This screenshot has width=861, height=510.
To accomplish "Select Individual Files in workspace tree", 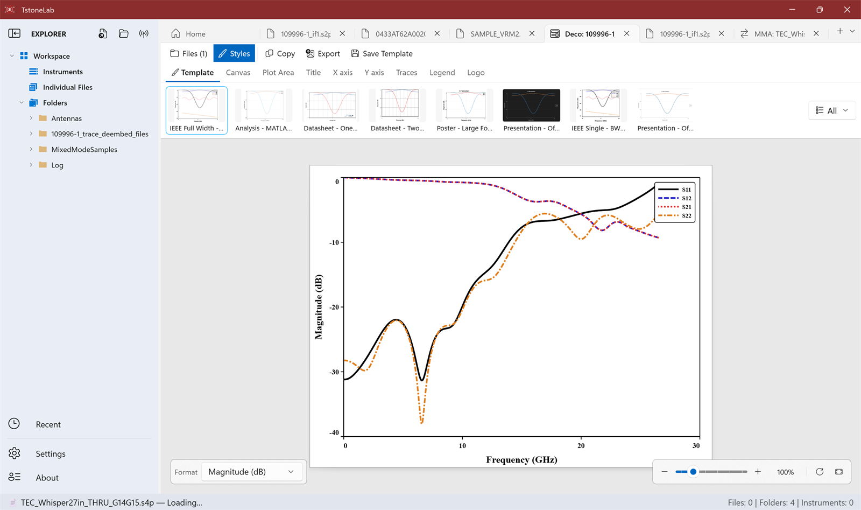I will point(67,87).
